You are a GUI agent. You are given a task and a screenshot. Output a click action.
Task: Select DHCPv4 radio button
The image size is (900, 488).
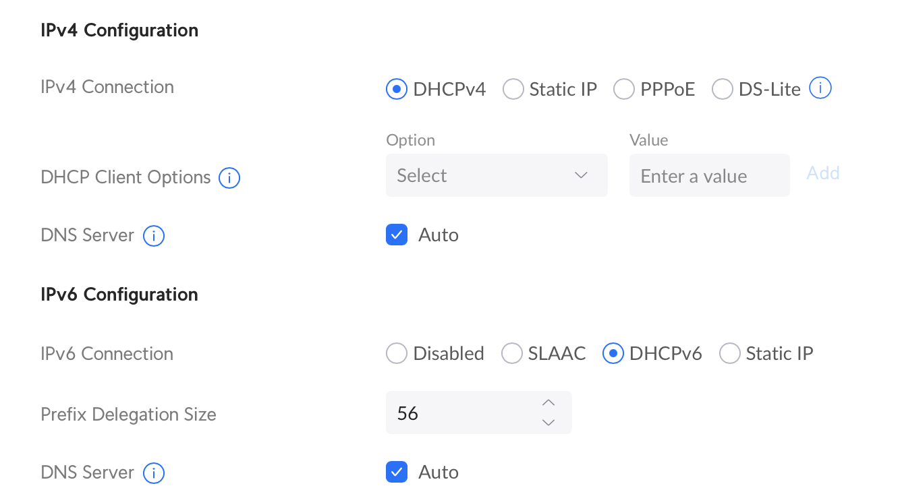pyautogui.click(x=397, y=89)
